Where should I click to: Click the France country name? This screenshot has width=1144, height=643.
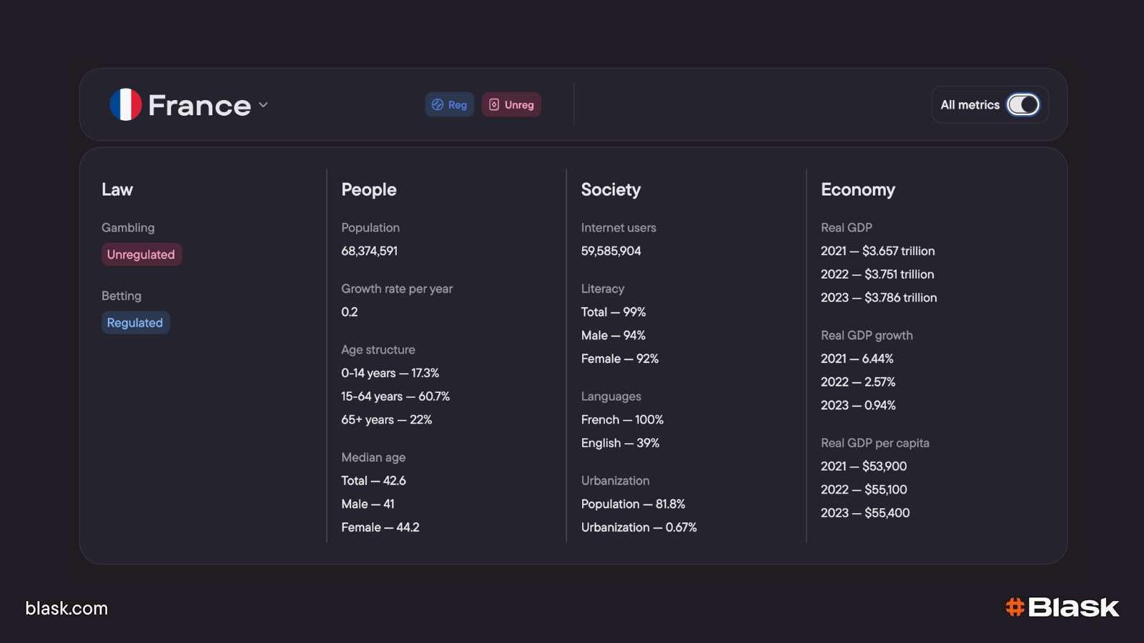[199, 106]
